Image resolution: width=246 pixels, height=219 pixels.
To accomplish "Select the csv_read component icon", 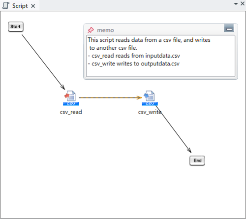I will coord(71,98).
